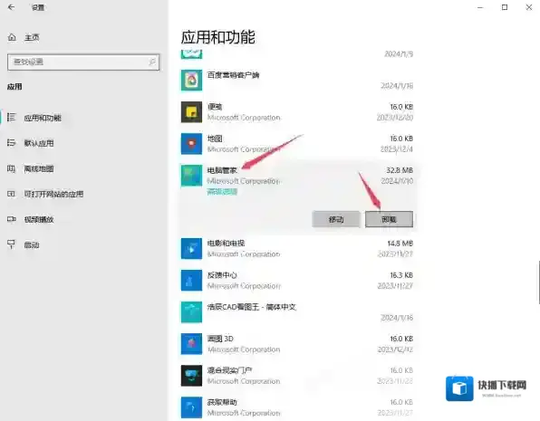Select the 浩辰CAD看图王 - 简体中文 app name

(x=251, y=307)
